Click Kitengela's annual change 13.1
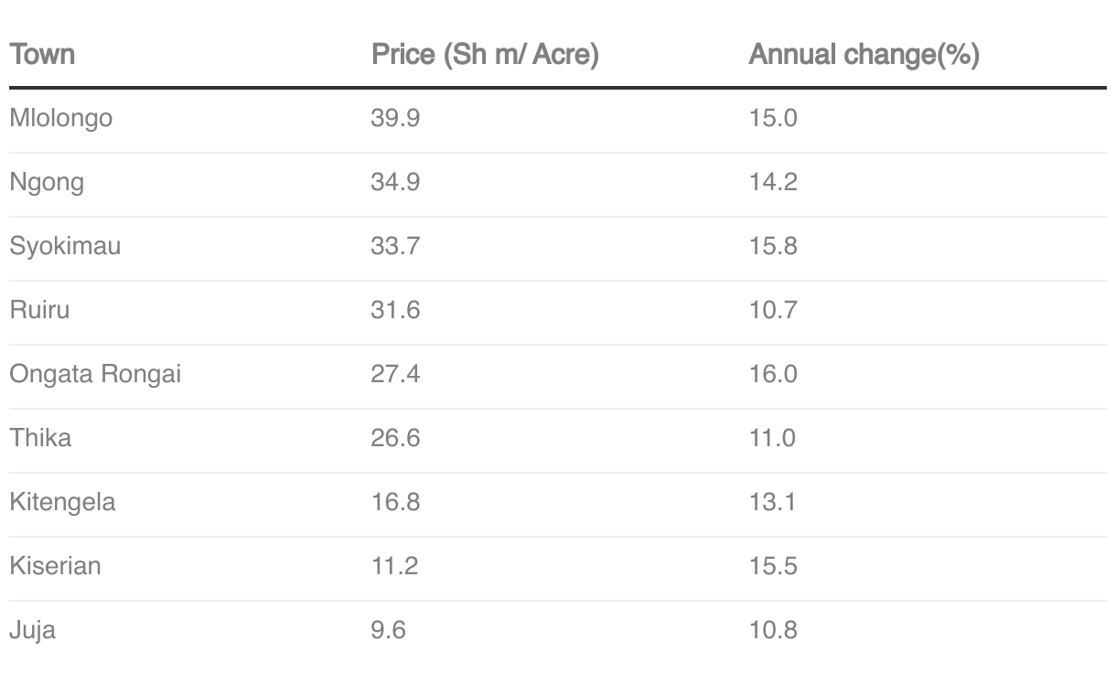 tap(773, 502)
